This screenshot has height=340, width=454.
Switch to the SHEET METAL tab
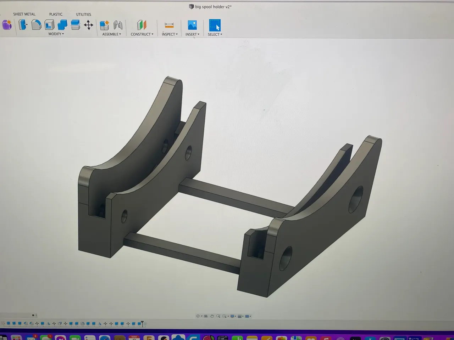24,14
